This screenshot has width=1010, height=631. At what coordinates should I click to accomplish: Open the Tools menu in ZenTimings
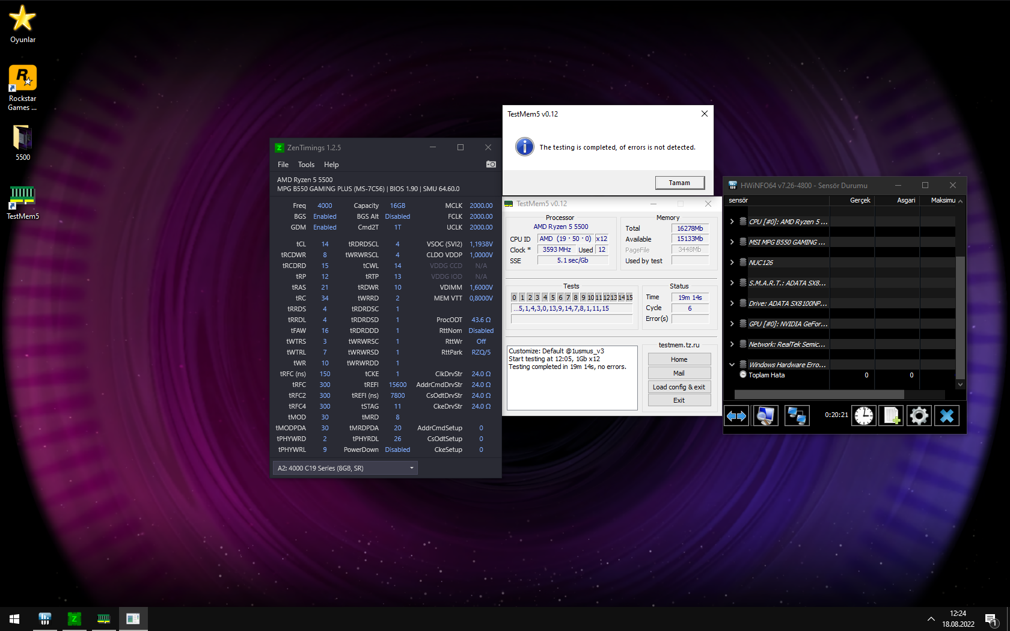click(x=306, y=165)
